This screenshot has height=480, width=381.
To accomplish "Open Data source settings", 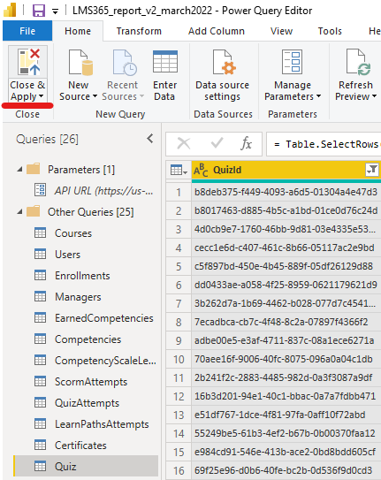I will (x=223, y=75).
